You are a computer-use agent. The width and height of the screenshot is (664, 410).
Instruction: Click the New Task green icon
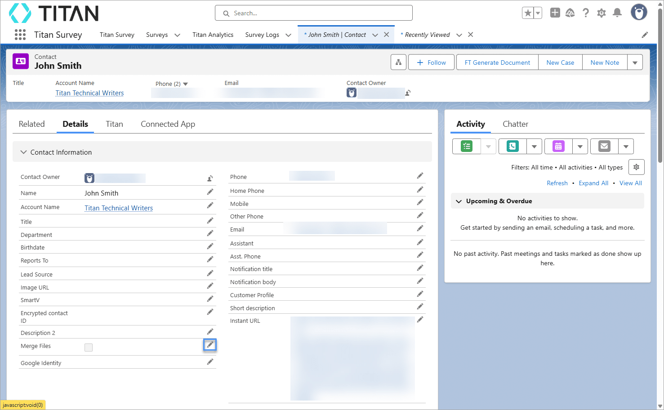tap(467, 146)
